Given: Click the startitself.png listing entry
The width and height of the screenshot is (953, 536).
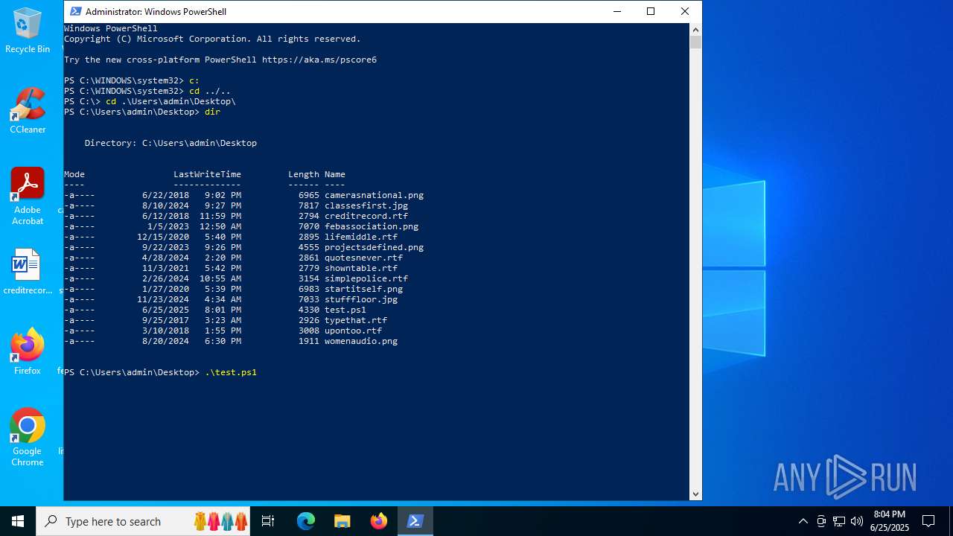Looking at the screenshot, I should pos(363,289).
